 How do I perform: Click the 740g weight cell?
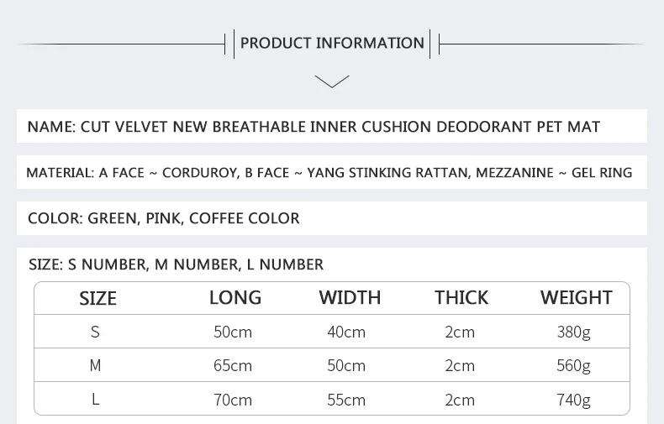pos(574,400)
